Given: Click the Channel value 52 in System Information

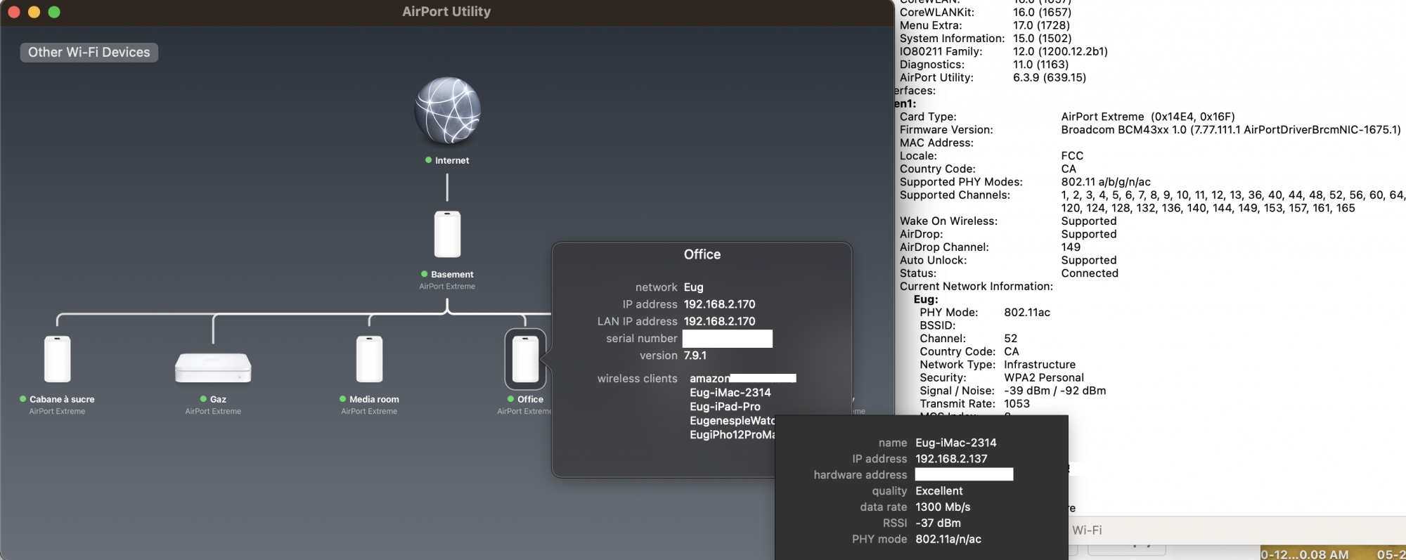Looking at the screenshot, I should pos(1011,339).
